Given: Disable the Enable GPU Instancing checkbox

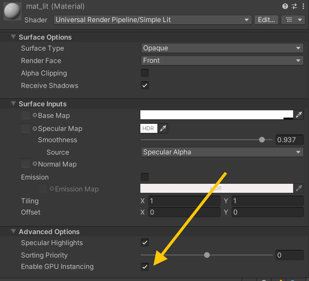Looking at the screenshot, I should pyautogui.click(x=145, y=267).
